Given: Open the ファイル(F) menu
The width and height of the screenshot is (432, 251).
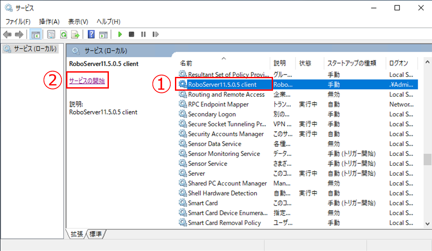Looking at the screenshot, I should pyautogui.click(x=18, y=22).
